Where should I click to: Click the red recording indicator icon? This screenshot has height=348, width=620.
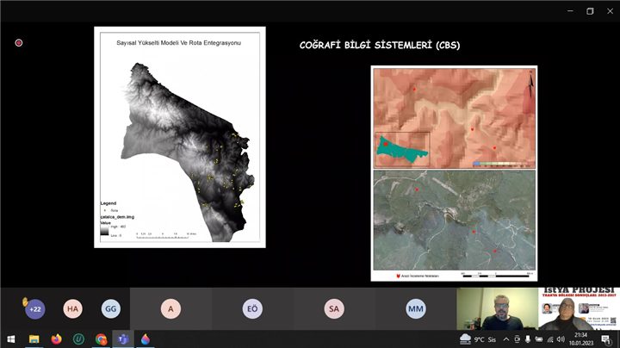[19, 43]
